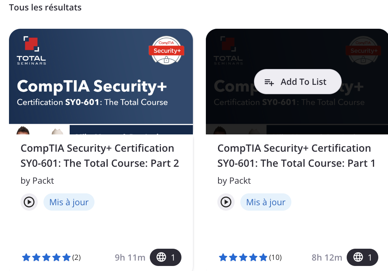Click the play icon on the Part 1 card
Image resolution: width=388 pixels, height=271 pixels.
click(x=226, y=202)
